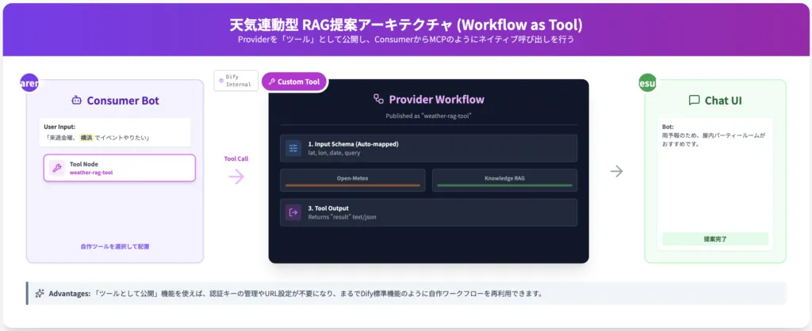Click the green badge on Chat UI card
The height and width of the screenshot is (331, 812).
pos(647,82)
